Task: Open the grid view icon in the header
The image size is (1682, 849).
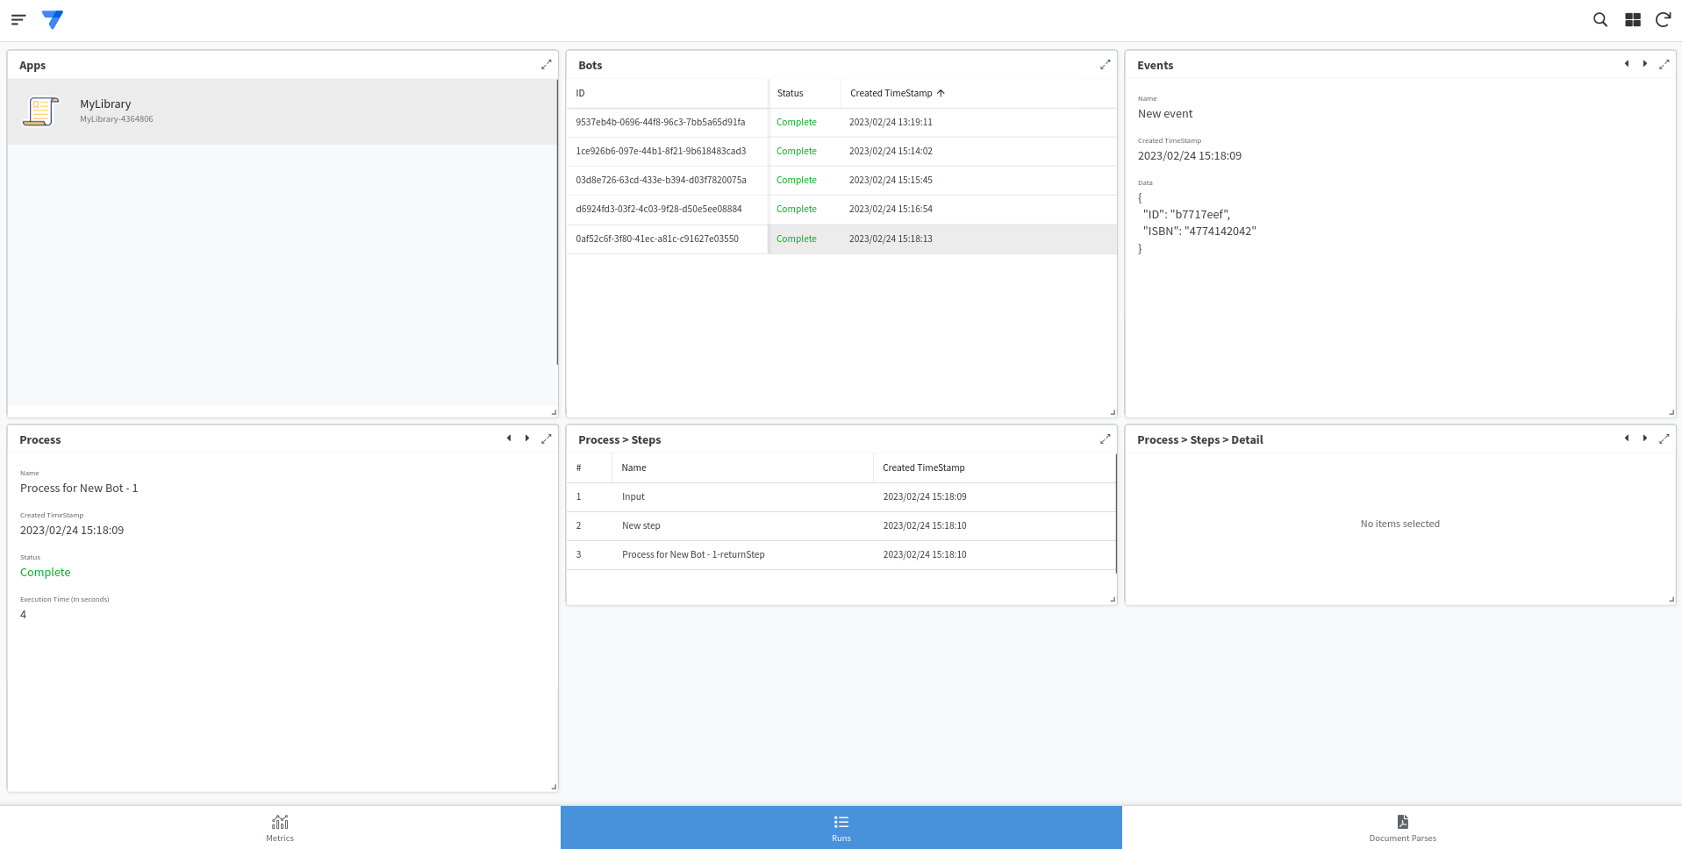Action: (x=1631, y=19)
